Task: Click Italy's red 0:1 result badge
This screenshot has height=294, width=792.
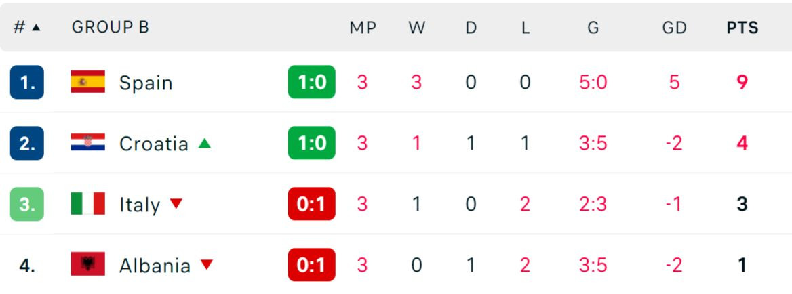Action: [x=311, y=204]
